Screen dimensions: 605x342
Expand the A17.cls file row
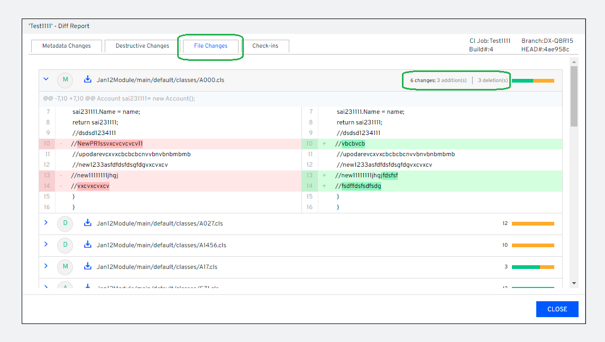46,266
